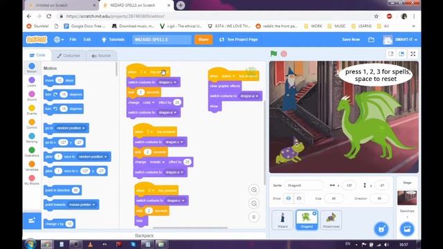Open the Sounds tab
Screen dimensions: 443x249
pyautogui.click(x=101, y=55)
